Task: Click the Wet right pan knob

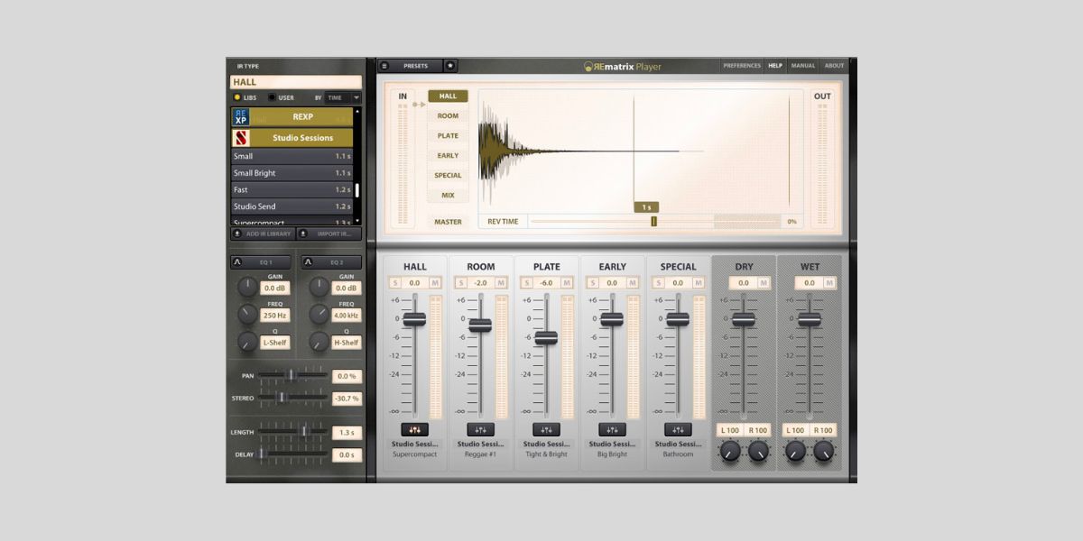Action: (824, 452)
